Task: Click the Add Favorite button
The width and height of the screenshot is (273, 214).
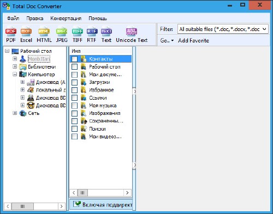Action: point(193,40)
